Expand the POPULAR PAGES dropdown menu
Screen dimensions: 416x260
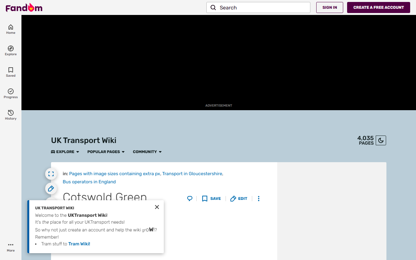coord(106,152)
